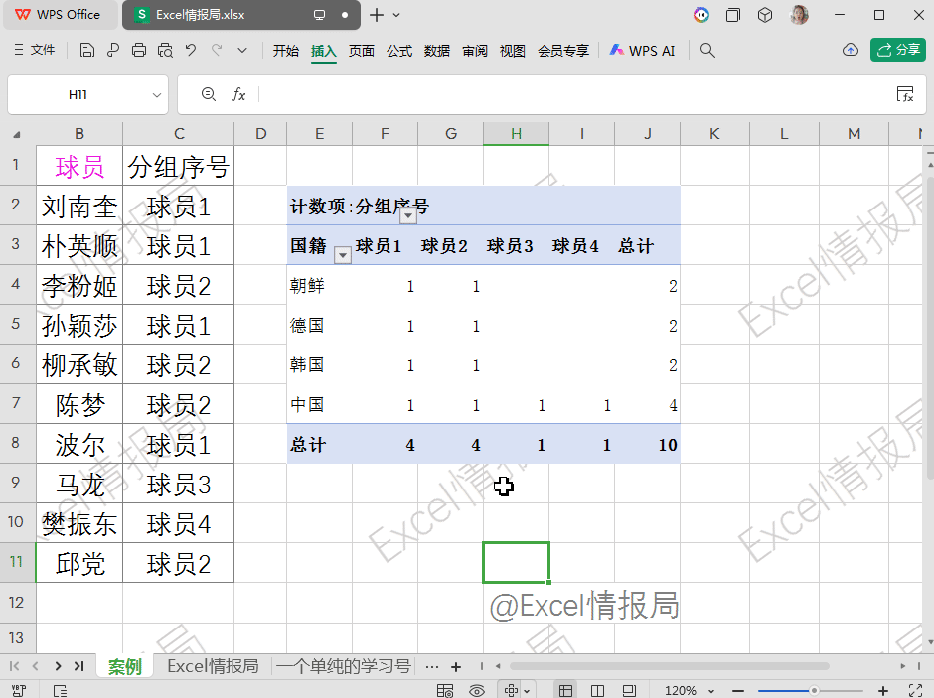Click the zoom magnifier icon in formula bar

click(x=208, y=94)
